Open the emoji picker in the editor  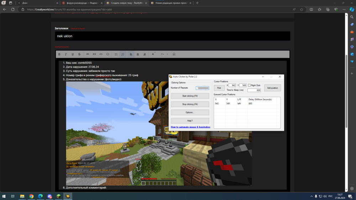pyautogui.click(x=108, y=54)
